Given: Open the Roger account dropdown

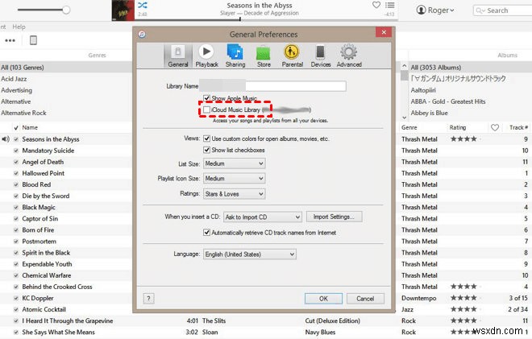Looking at the screenshot, I should 451,10.
